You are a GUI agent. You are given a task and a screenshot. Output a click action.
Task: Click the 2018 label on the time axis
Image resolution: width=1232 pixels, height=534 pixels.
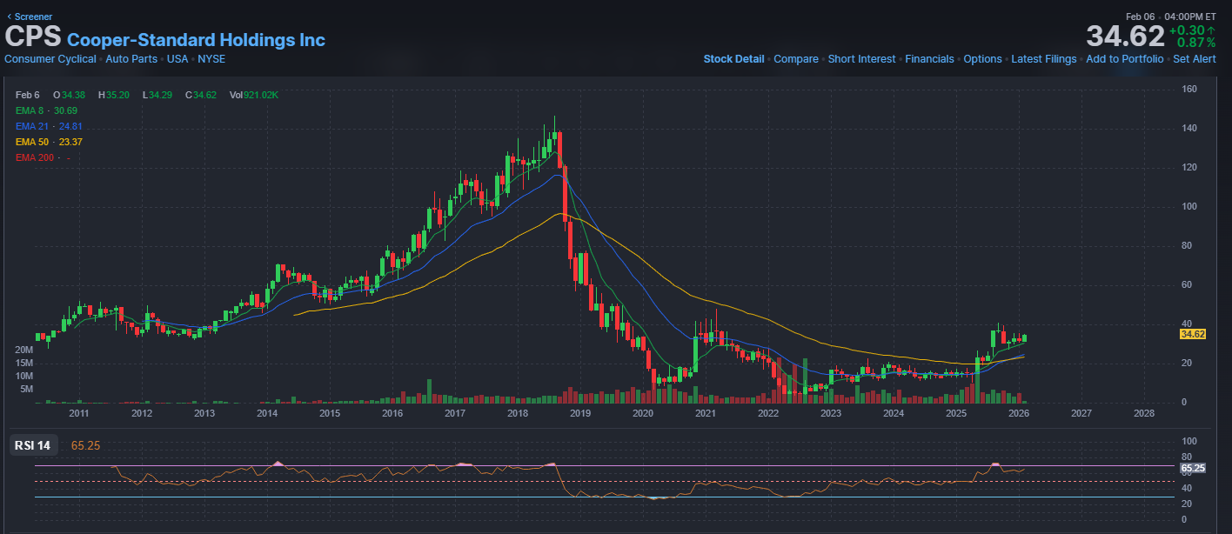518,413
